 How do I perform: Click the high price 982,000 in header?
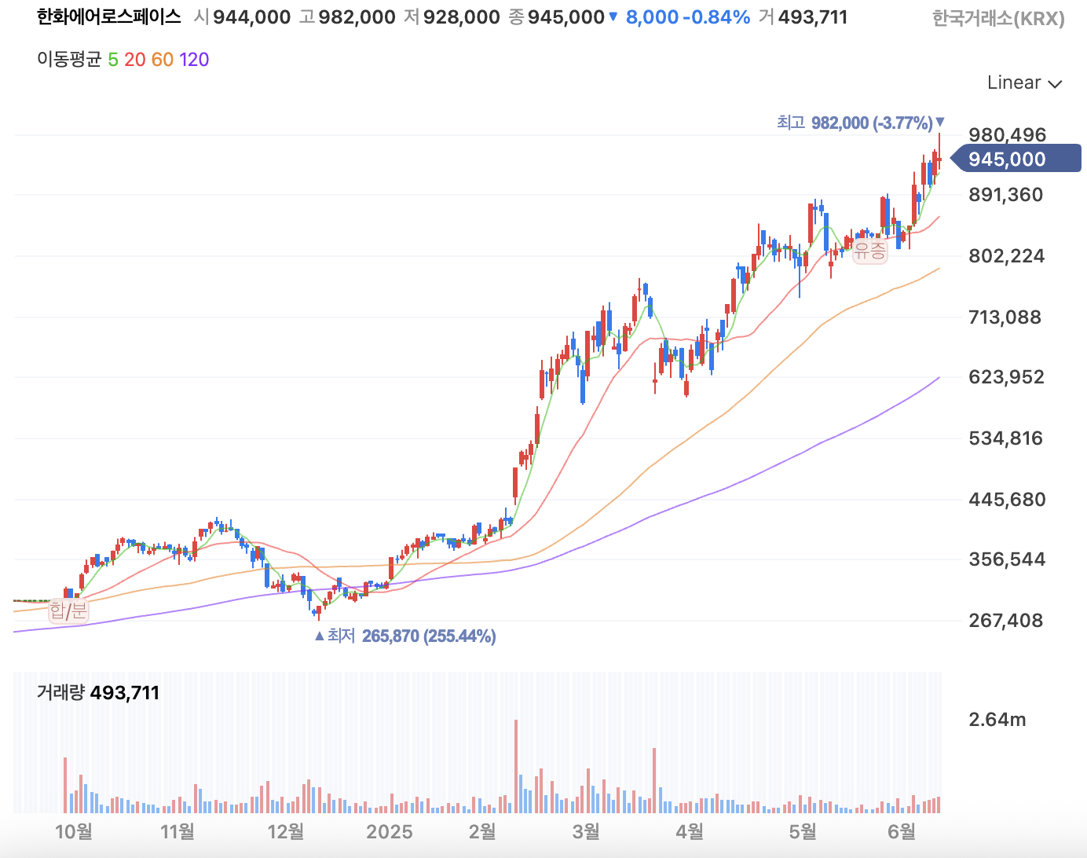pyautogui.click(x=357, y=16)
